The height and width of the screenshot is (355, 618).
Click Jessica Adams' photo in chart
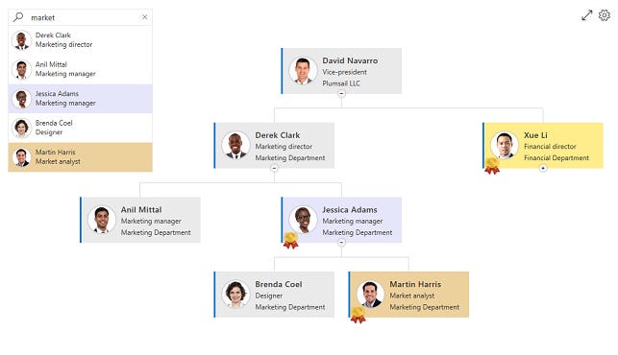point(303,220)
